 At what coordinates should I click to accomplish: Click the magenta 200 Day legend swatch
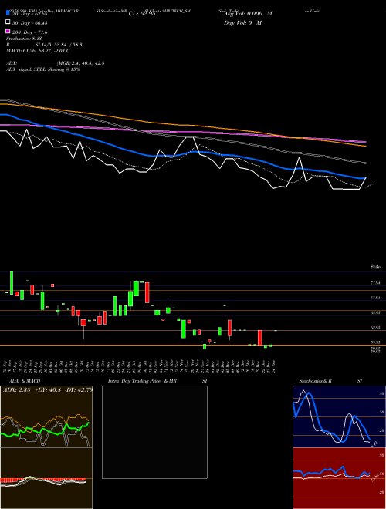[x=8, y=32]
